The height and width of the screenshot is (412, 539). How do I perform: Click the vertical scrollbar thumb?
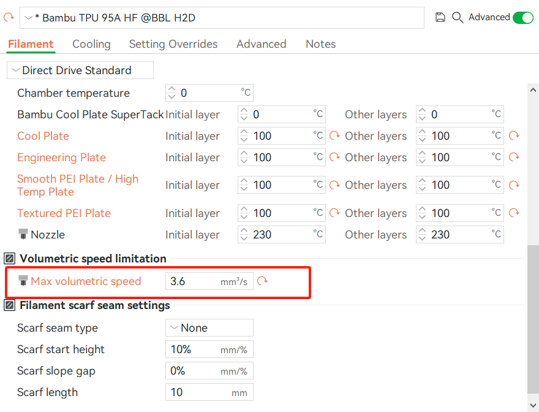pyautogui.click(x=533, y=319)
